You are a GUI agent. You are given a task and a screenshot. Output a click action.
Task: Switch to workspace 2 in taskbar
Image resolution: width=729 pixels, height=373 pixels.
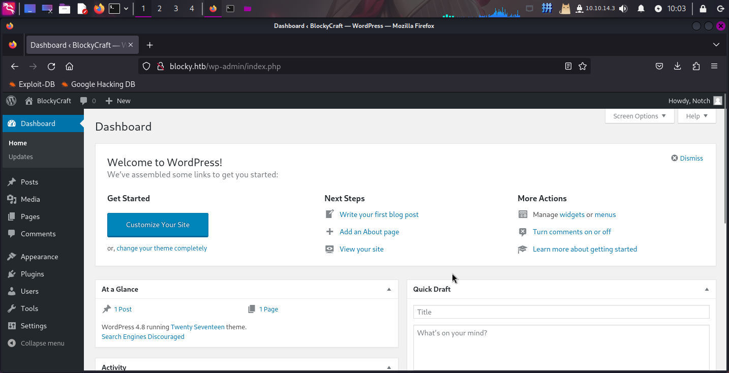click(x=160, y=9)
